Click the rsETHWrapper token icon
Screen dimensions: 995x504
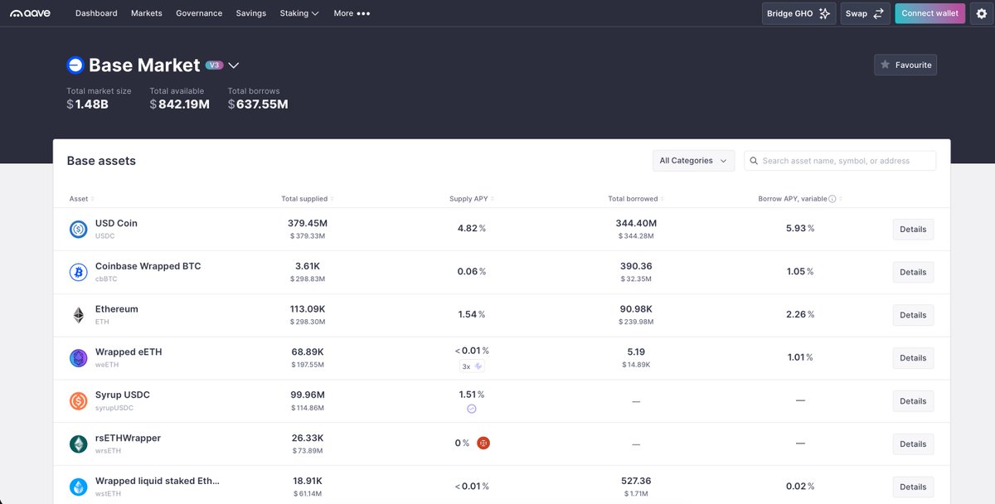coord(78,444)
